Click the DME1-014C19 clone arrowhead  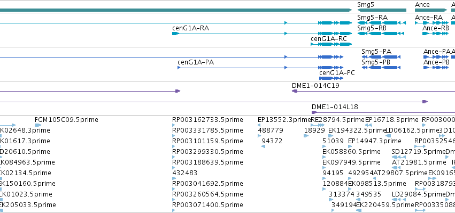click(295, 91)
